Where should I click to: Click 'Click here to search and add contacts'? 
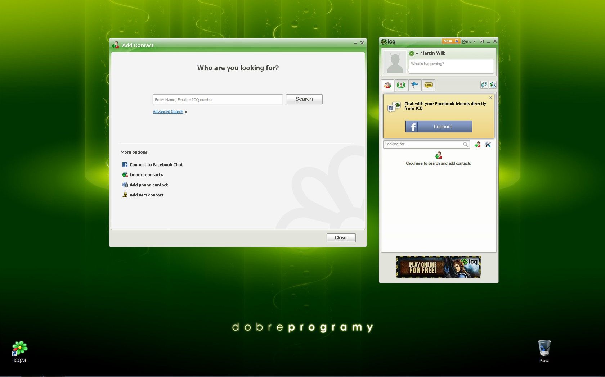pyautogui.click(x=438, y=163)
